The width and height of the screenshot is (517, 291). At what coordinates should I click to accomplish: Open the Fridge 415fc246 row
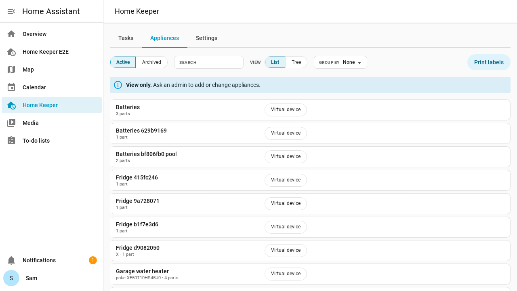click(310, 180)
